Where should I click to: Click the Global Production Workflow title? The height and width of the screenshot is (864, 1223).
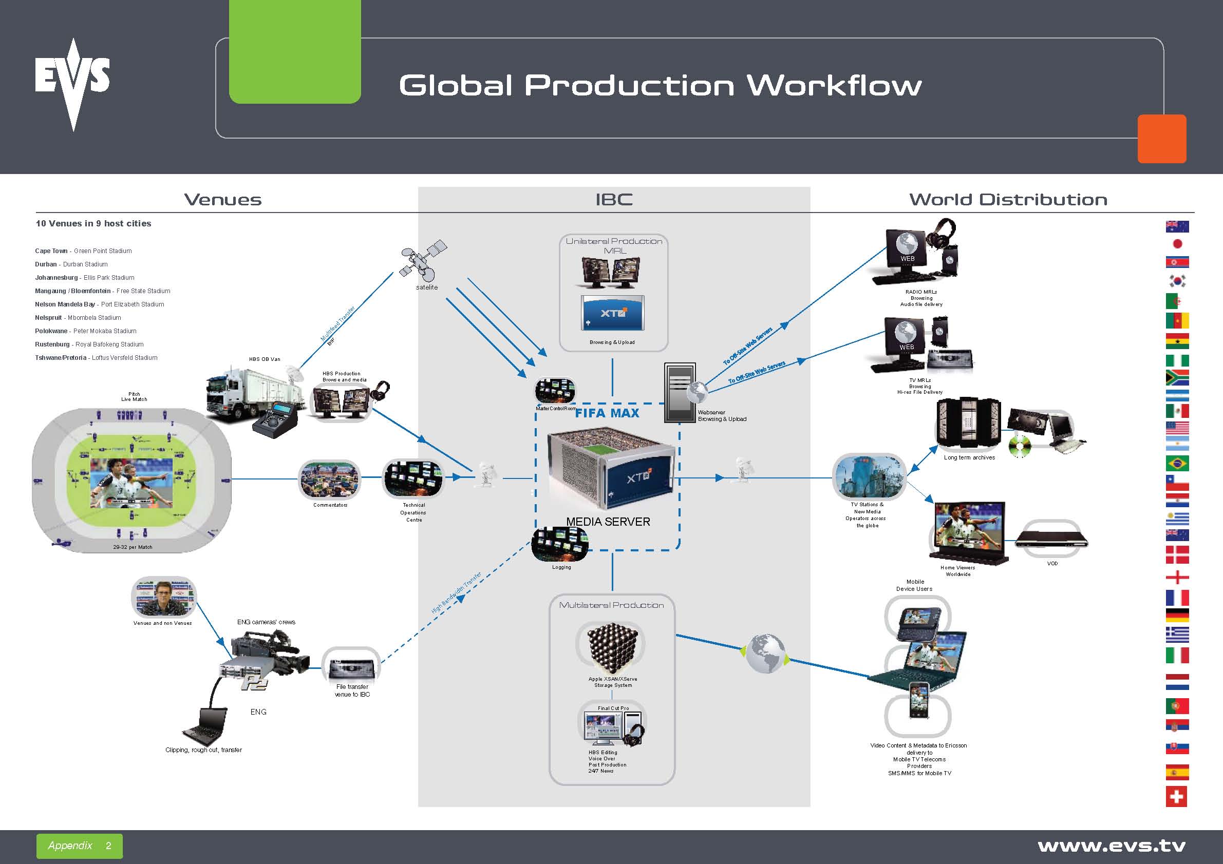coord(661,86)
